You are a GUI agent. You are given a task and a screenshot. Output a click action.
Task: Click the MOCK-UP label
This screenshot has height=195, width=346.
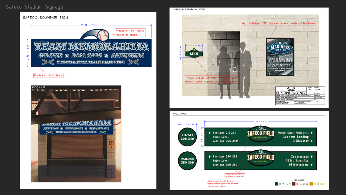(39, 87)
